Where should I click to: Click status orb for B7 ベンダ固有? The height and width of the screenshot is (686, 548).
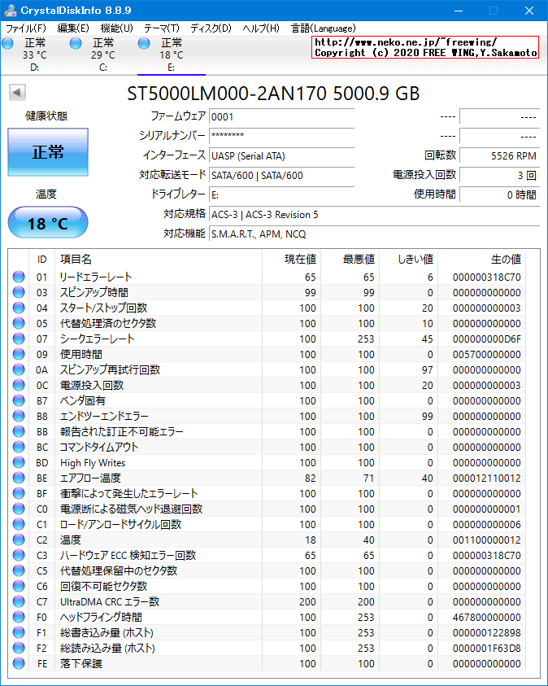pos(19,400)
